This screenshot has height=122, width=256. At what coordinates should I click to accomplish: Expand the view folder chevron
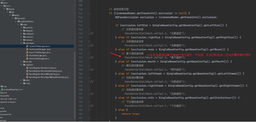click(21, 83)
